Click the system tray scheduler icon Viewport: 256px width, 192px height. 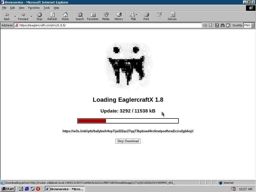coord(233,189)
